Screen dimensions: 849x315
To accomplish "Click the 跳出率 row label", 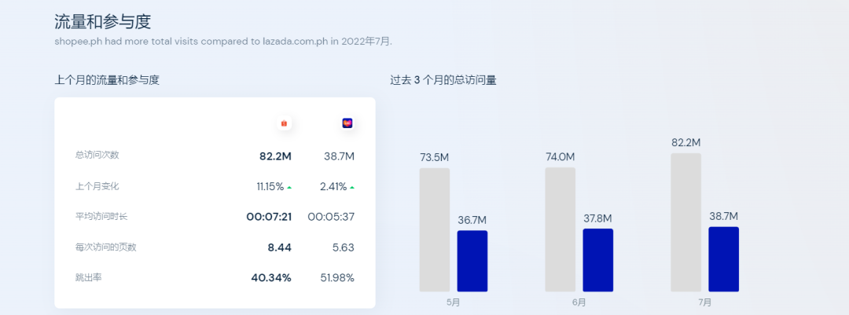I will pos(88,277).
